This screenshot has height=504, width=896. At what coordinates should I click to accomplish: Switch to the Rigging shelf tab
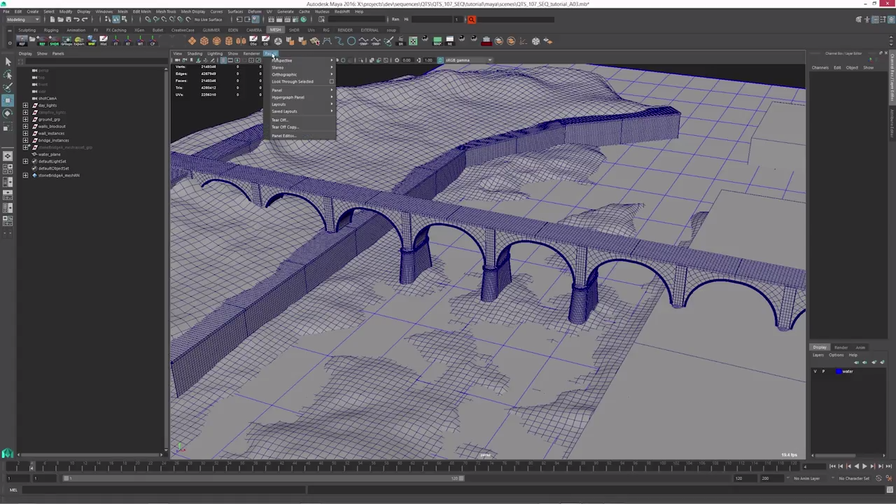tap(52, 31)
